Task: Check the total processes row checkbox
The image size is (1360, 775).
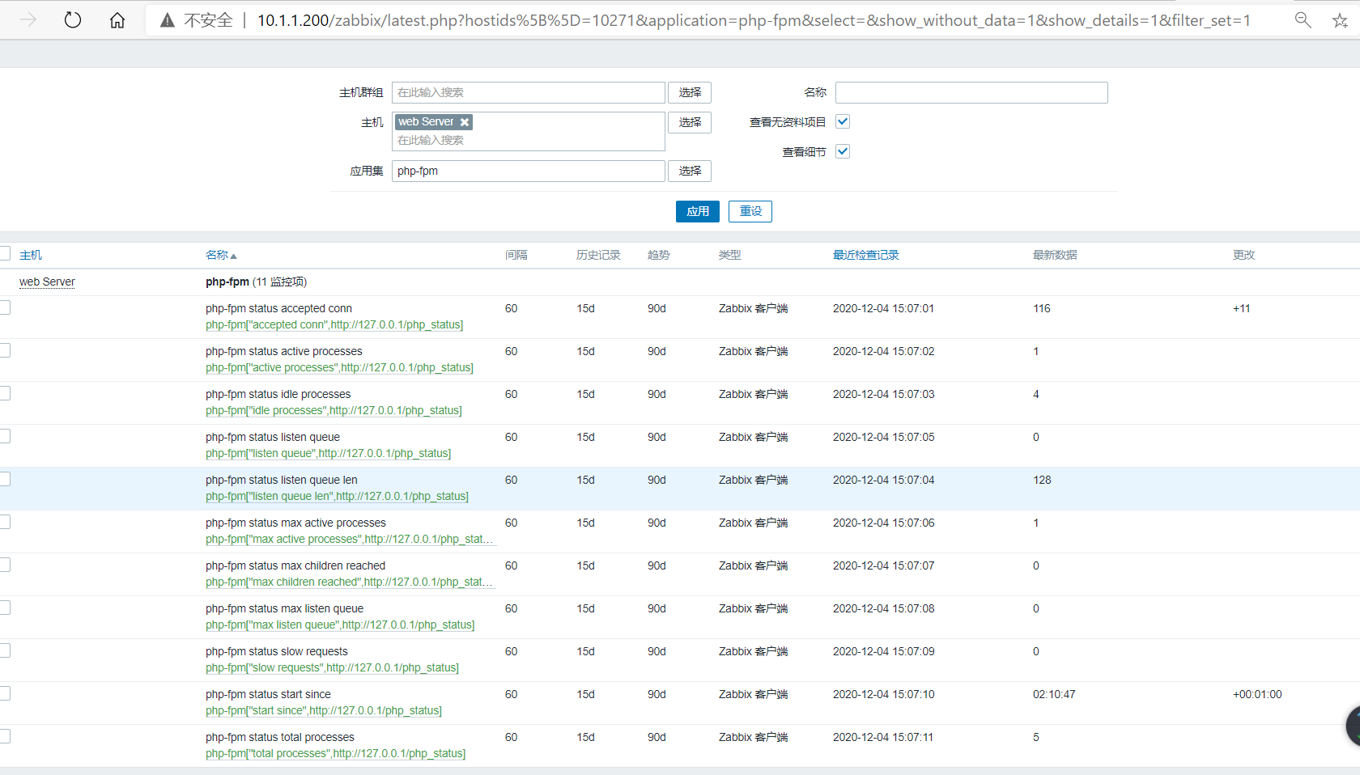Action: click(5, 736)
